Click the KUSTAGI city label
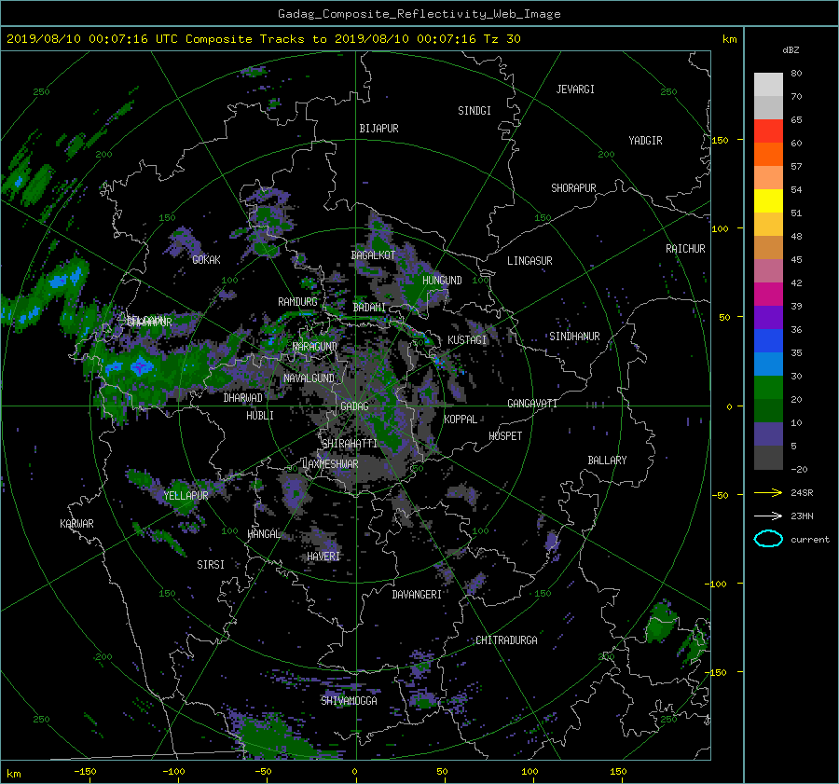The image size is (839, 784). click(467, 340)
